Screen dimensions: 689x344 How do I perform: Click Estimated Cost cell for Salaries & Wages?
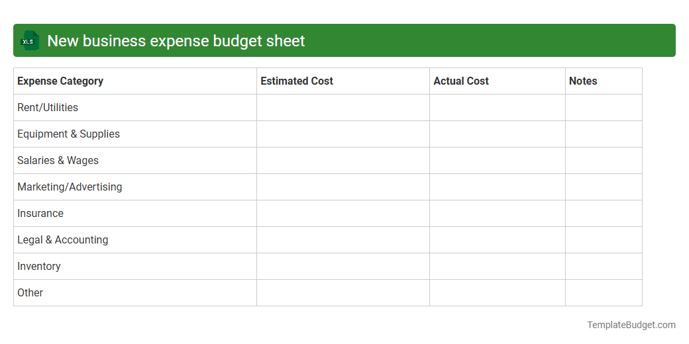point(343,161)
